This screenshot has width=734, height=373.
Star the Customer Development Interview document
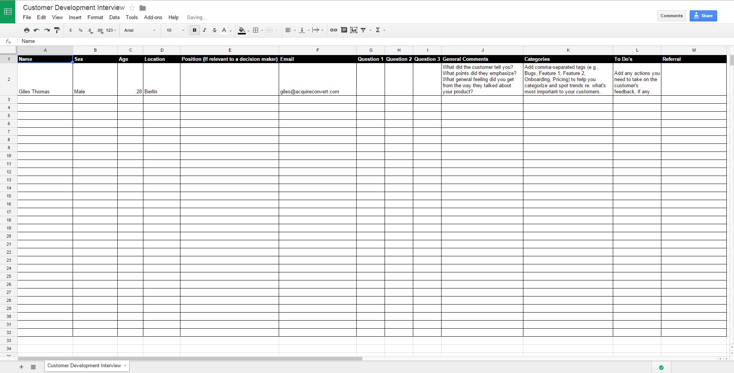pyautogui.click(x=132, y=8)
